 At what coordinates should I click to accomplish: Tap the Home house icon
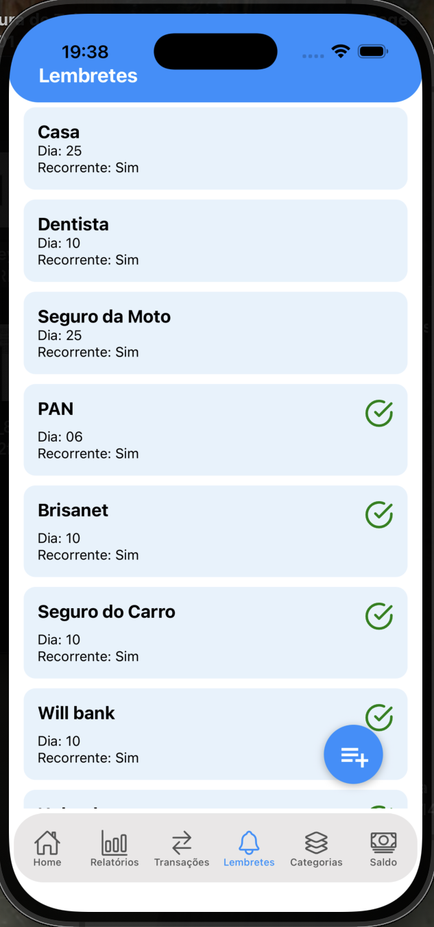click(47, 842)
